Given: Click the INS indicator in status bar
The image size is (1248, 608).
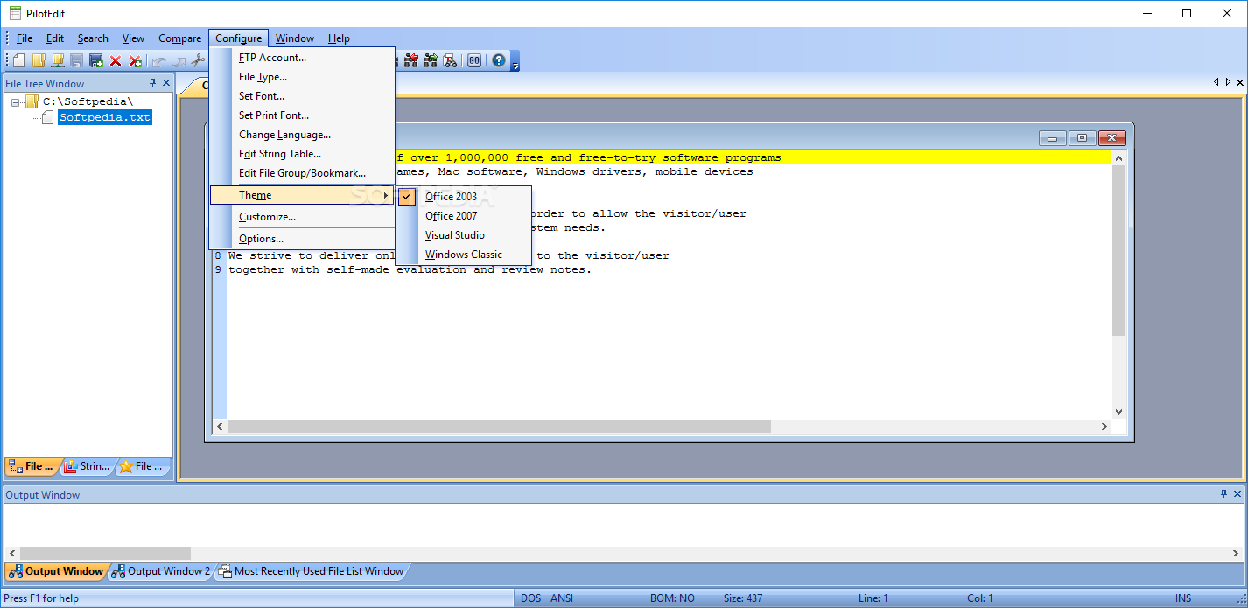Looking at the screenshot, I should tap(1182, 598).
